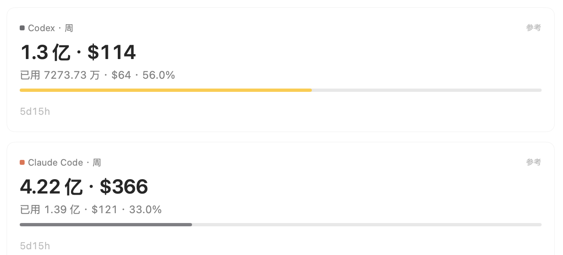Click the 1.3 亿 · $114 total

78,52
